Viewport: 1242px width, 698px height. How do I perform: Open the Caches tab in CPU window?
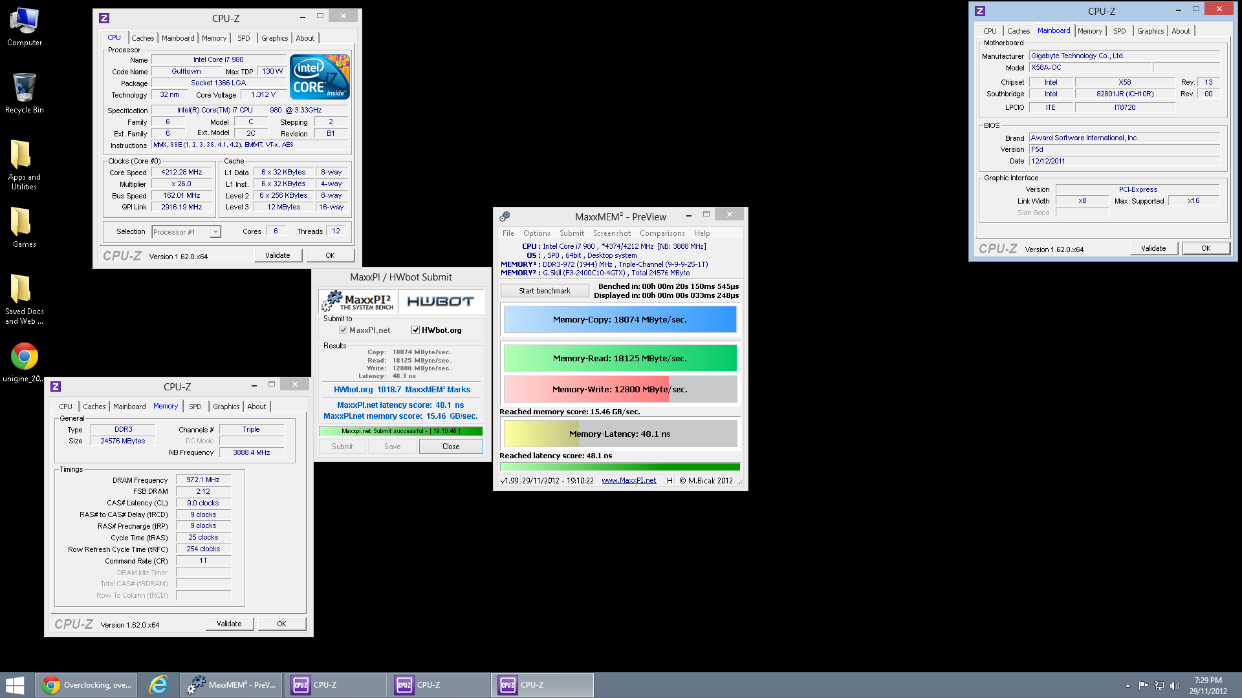143,38
